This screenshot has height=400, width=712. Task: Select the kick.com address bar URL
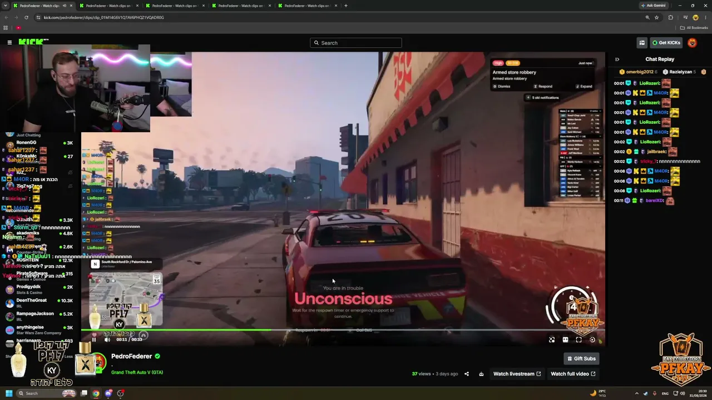point(104,17)
